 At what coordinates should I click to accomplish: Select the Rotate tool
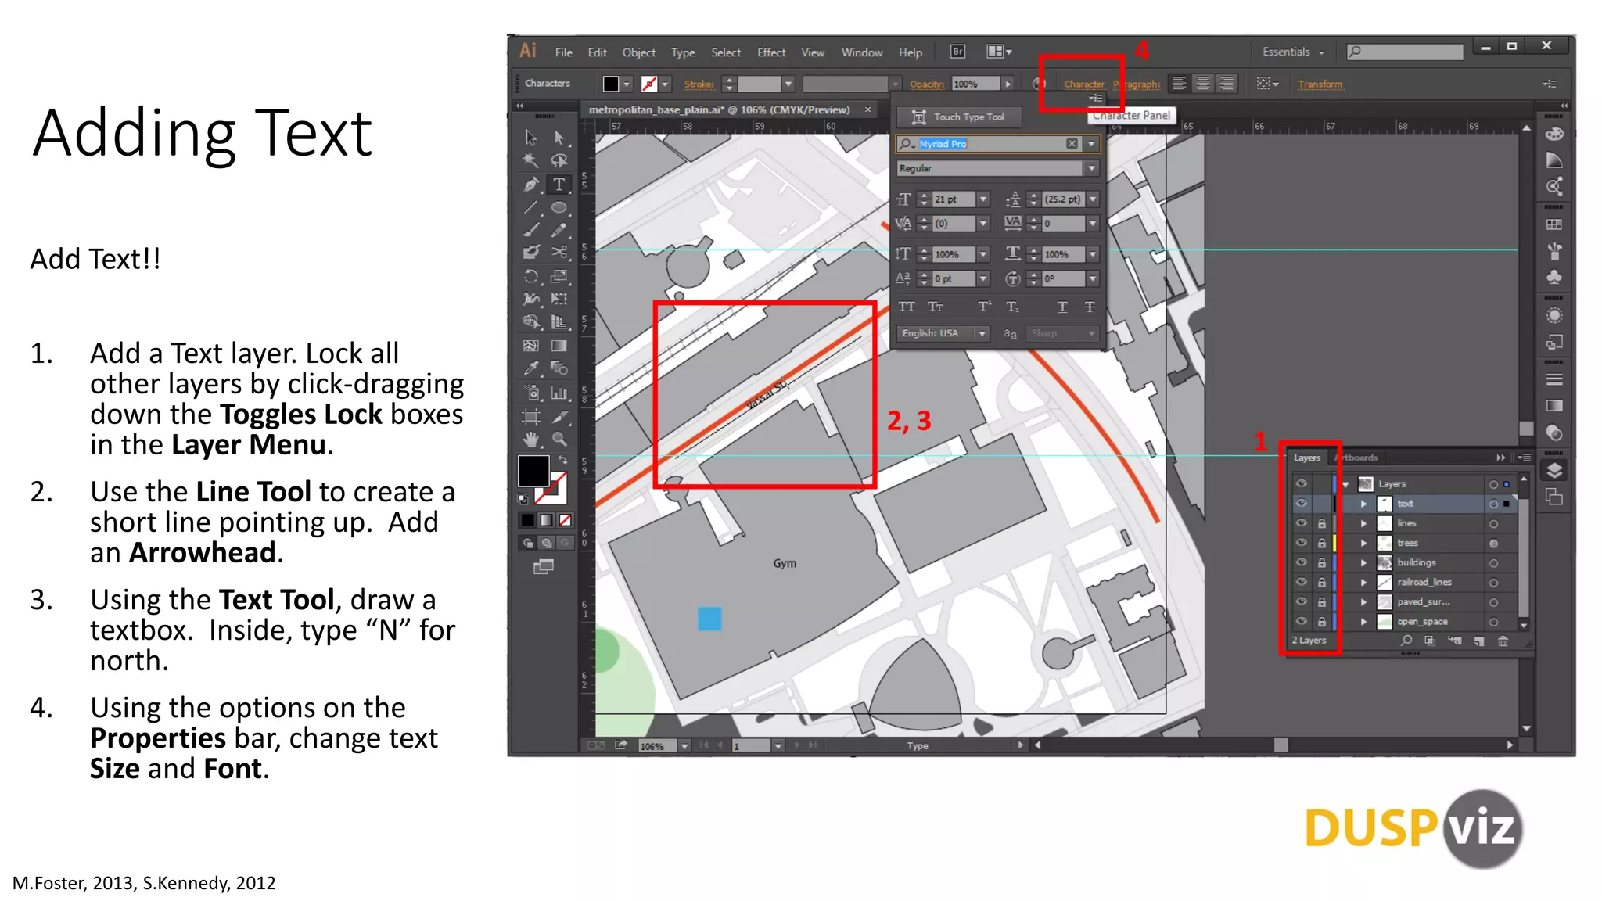(x=531, y=276)
